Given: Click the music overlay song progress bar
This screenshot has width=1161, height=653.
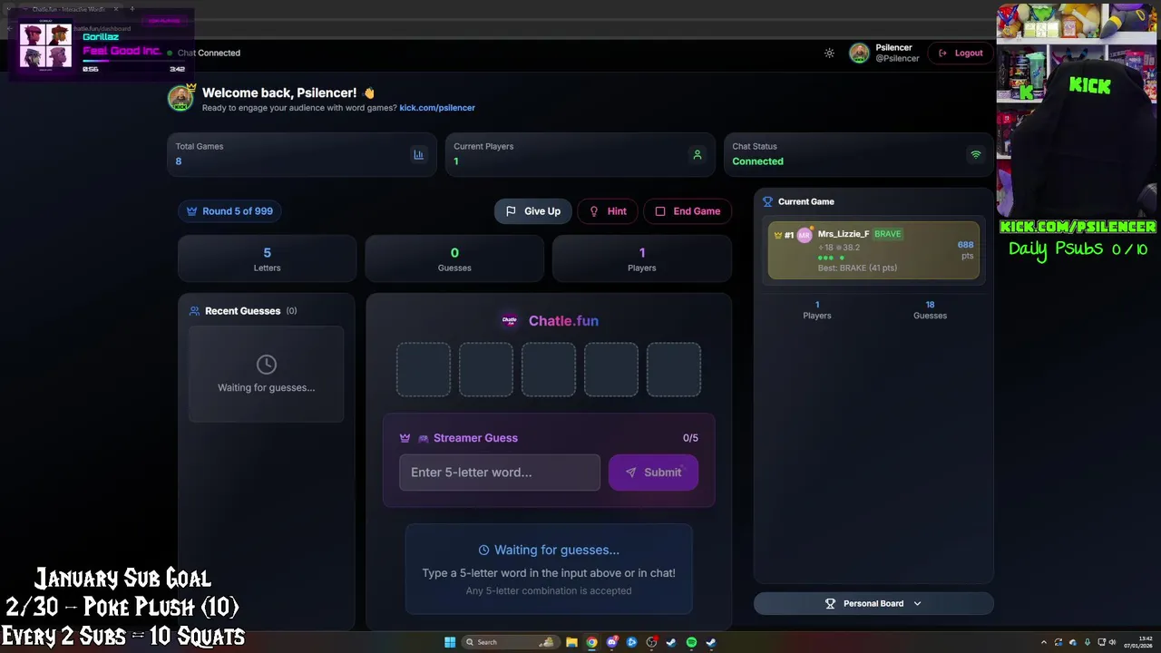Looking at the screenshot, I should tap(133, 61).
